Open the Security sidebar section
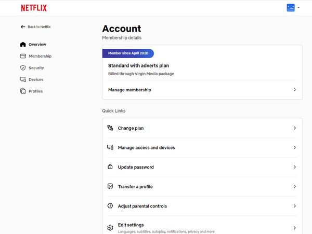This screenshot has width=312, height=234. 36,68
